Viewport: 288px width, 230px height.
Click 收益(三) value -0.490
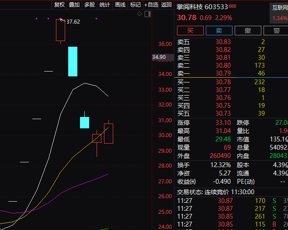tap(222, 182)
